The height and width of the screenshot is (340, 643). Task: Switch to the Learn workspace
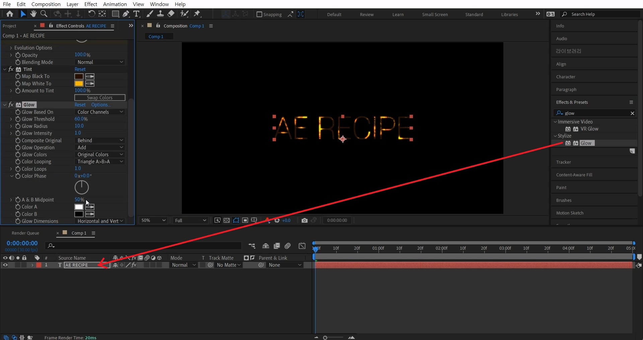(398, 14)
